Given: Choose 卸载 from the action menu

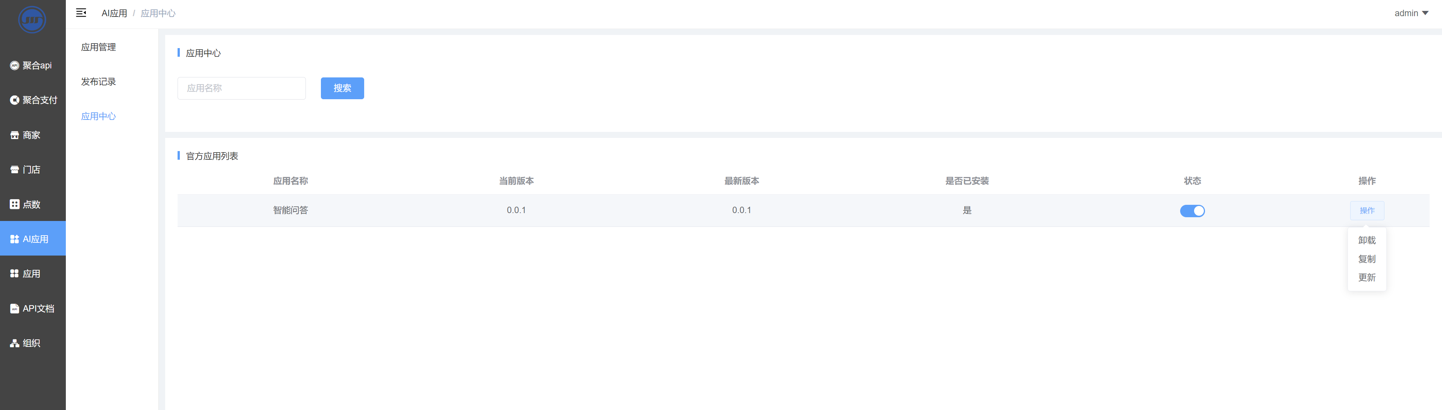Looking at the screenshot, I should point(1366,240).
